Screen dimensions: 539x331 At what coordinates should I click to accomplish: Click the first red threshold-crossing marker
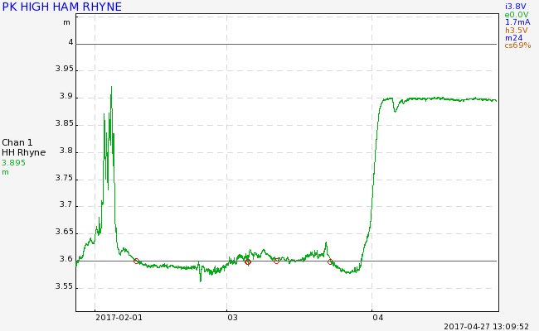coord(137,261)
